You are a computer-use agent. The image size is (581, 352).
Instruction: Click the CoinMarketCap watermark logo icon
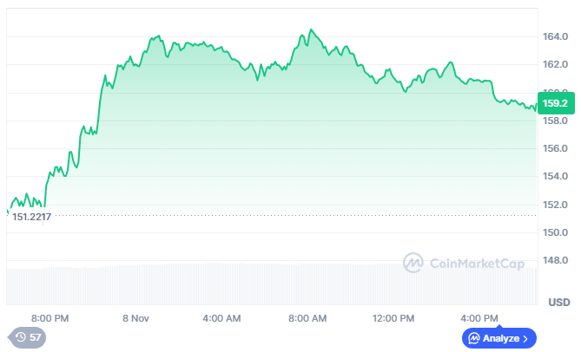[413, 262]
